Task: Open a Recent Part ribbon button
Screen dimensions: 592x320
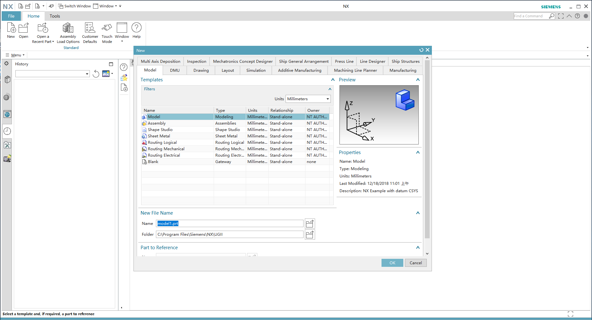Action: (x=43, y=33)
